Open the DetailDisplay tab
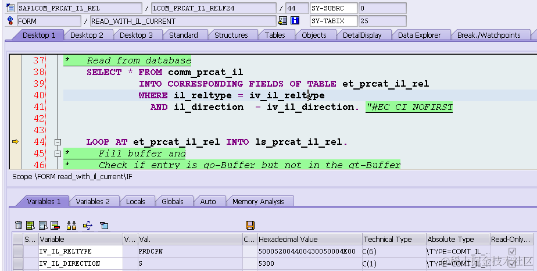The image size is (537, 271). (x=362, y=35)
